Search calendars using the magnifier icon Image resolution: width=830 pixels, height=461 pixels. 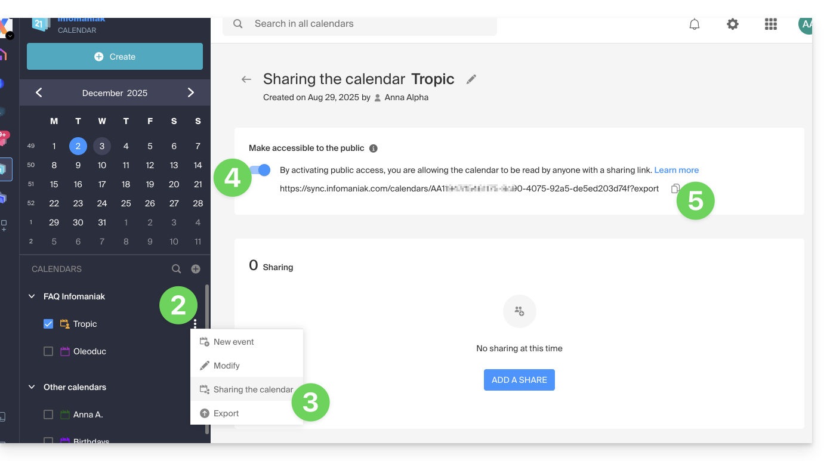(x=176, y=269)
